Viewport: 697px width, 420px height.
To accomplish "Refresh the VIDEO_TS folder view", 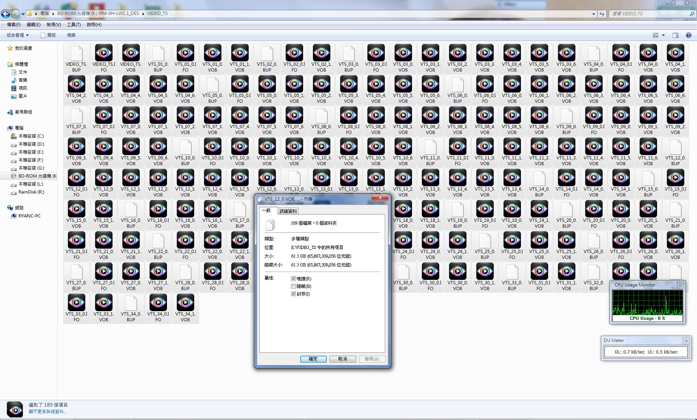I will point(602,14).
